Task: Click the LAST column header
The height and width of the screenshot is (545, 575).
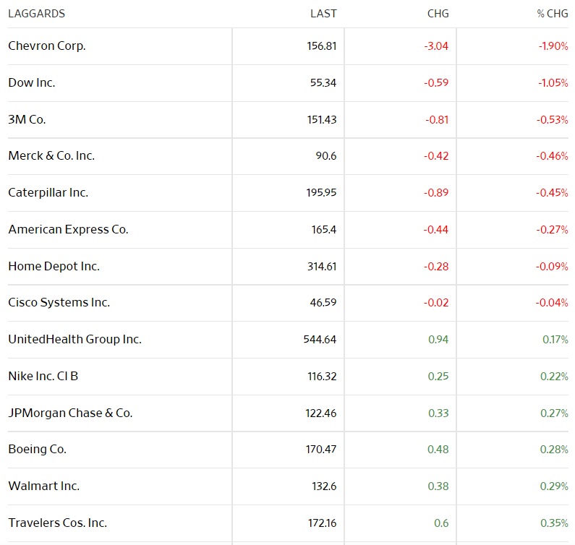Action: pyautogui.click(x=323, y=14)
